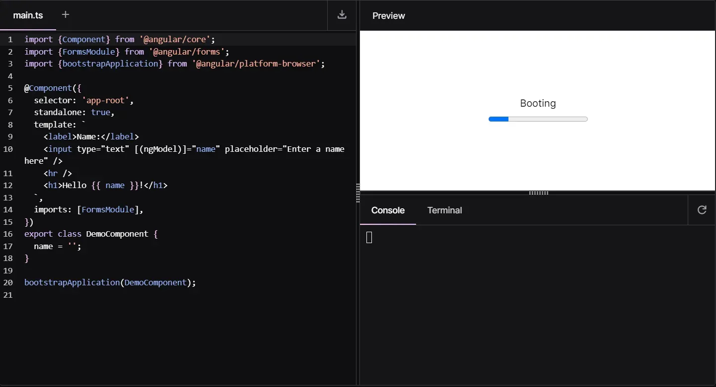Click the Preview panel header
This screenshot has width=716, height=387.
[x=389, y=16]
